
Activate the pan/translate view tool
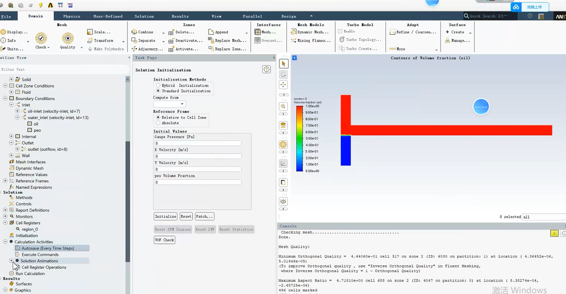point(283,85)
